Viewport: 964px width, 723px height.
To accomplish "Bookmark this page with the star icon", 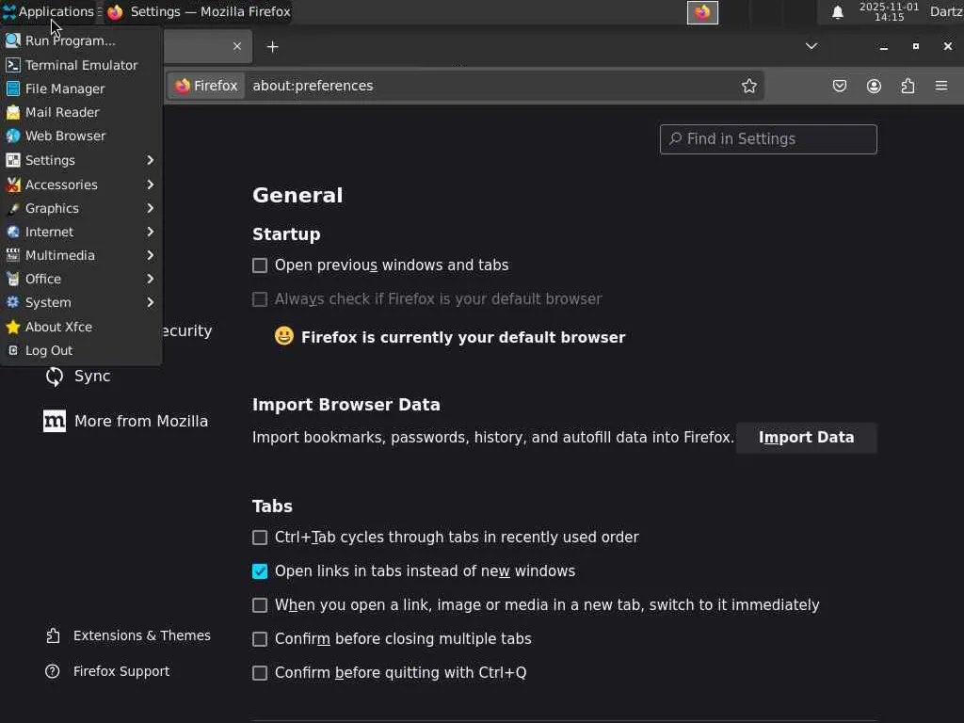I will click(748, 86).
